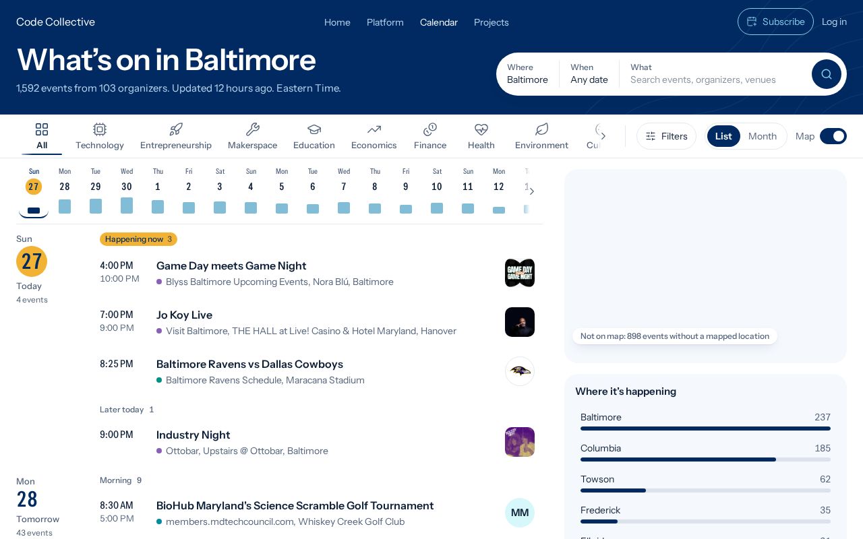
Task: Open the Jo Koy Live thumbnail
Action: [x=520, y=322]
